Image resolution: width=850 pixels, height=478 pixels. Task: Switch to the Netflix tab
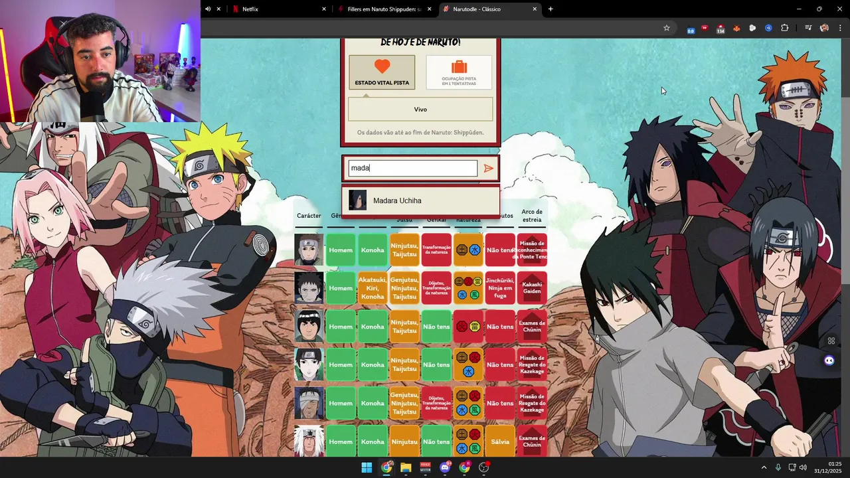278,9
